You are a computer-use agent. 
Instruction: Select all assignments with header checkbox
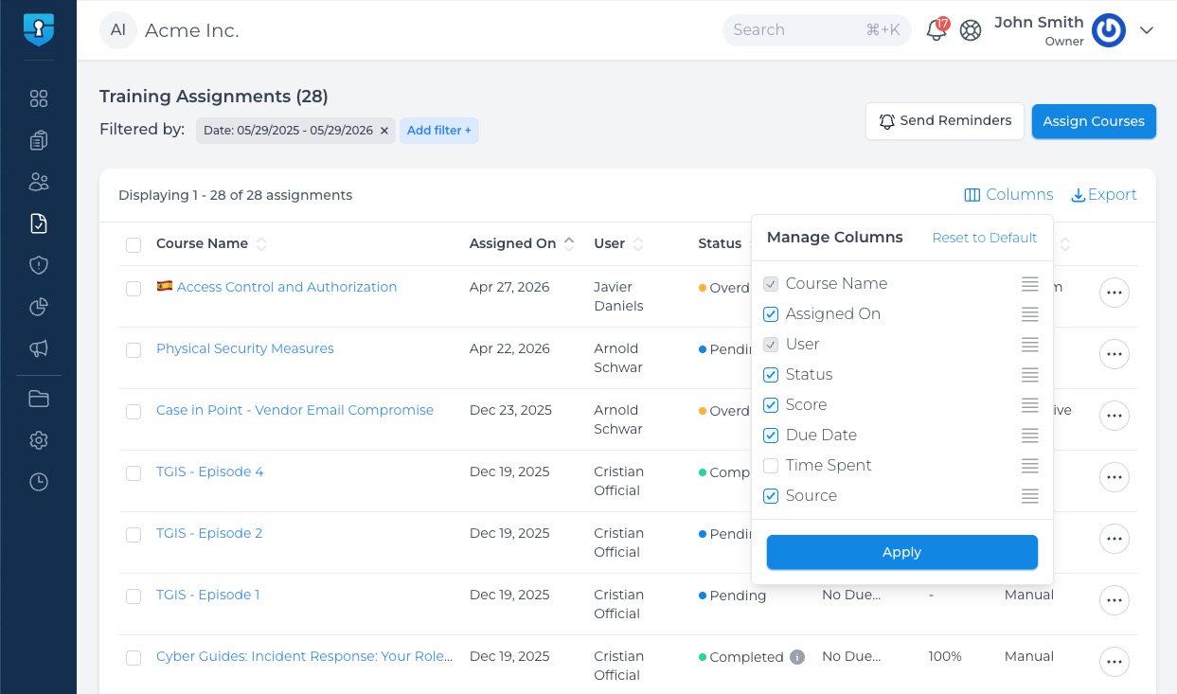point(134,245)
